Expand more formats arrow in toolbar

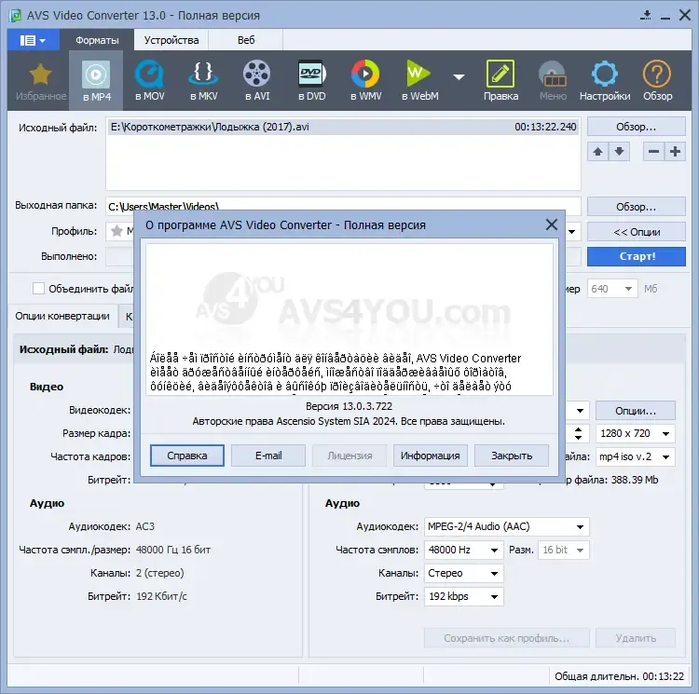click(459, 77)
